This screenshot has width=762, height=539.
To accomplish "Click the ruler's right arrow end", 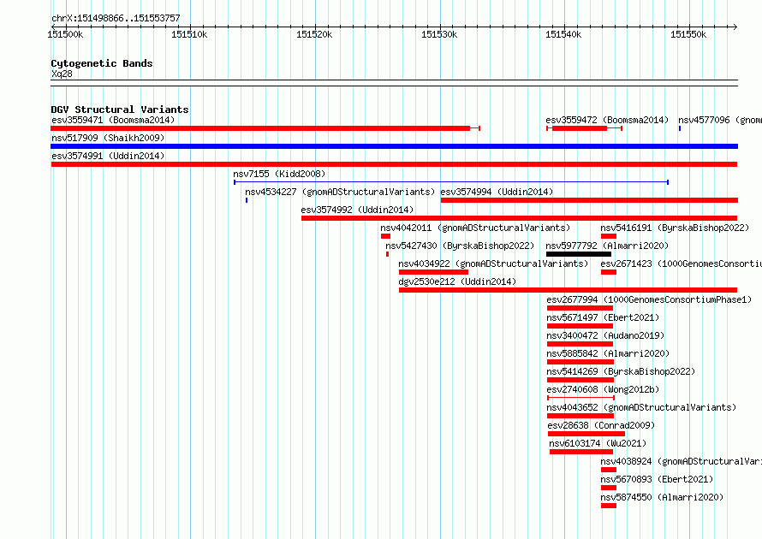I will click(x=735, y=27).
